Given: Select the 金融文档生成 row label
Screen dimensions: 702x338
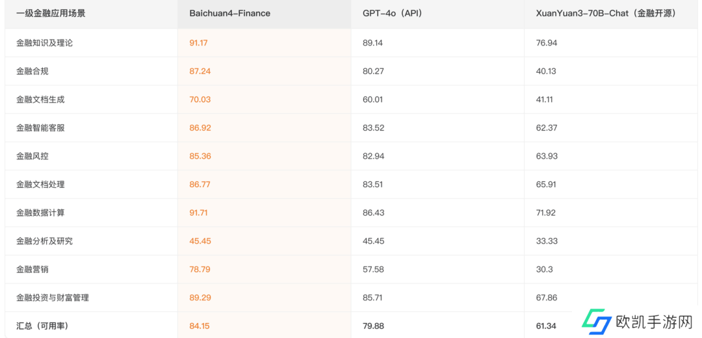Looking at the screenshot, I should tap(40, 99).
